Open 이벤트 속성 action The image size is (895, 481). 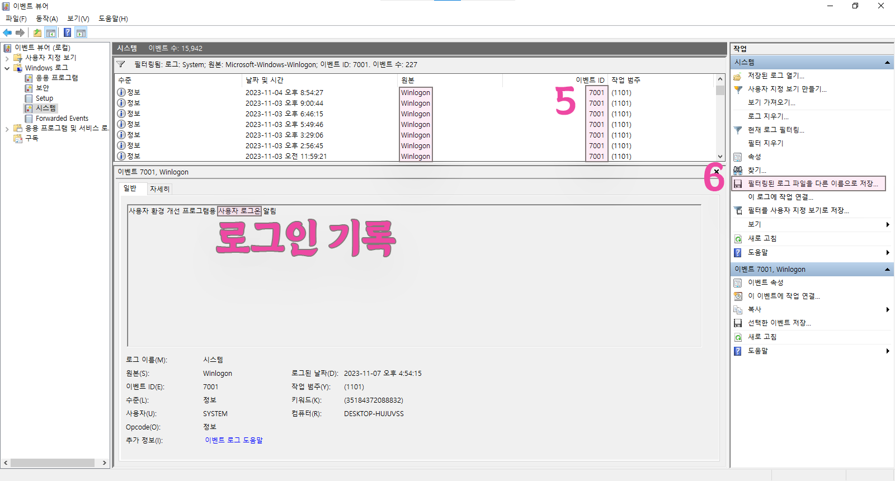coord(765,282)
